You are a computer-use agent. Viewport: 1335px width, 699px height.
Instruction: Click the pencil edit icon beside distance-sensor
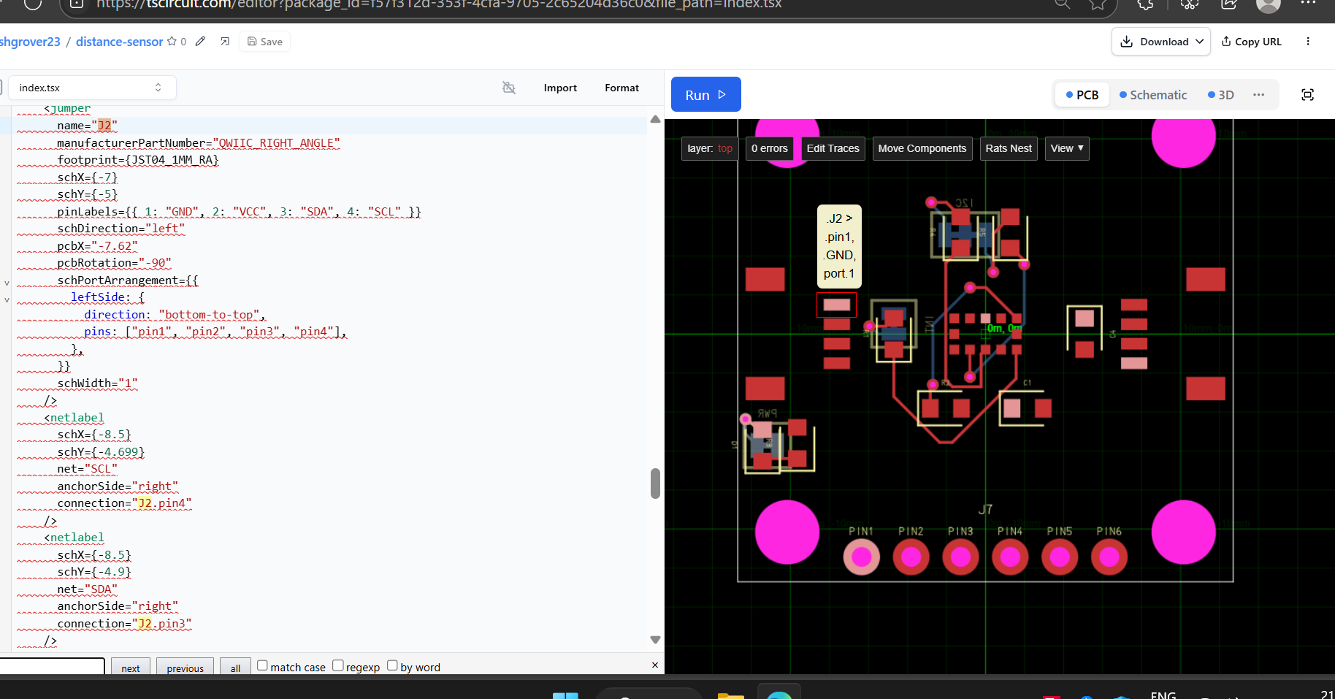coord(200,42)
